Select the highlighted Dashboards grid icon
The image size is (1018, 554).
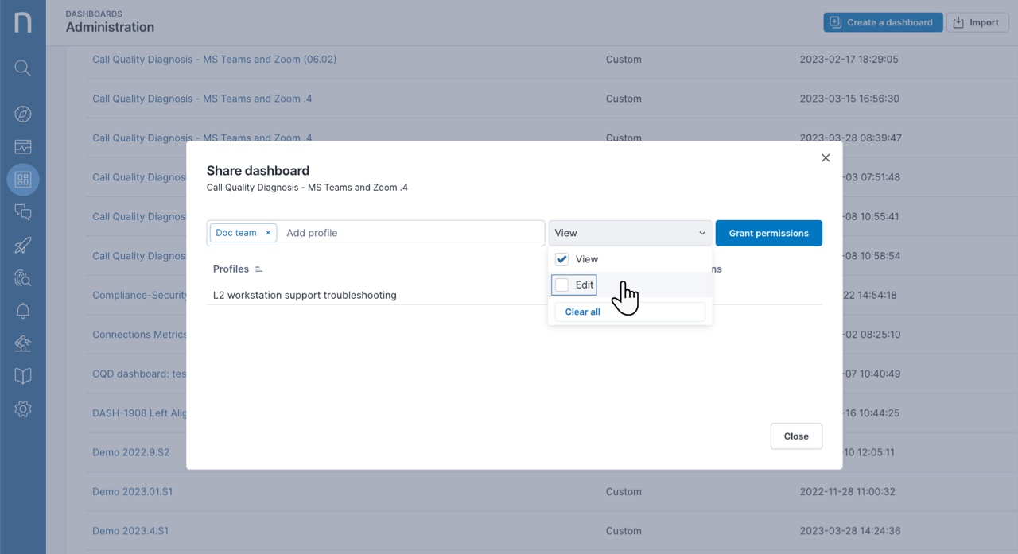(23, 179)
